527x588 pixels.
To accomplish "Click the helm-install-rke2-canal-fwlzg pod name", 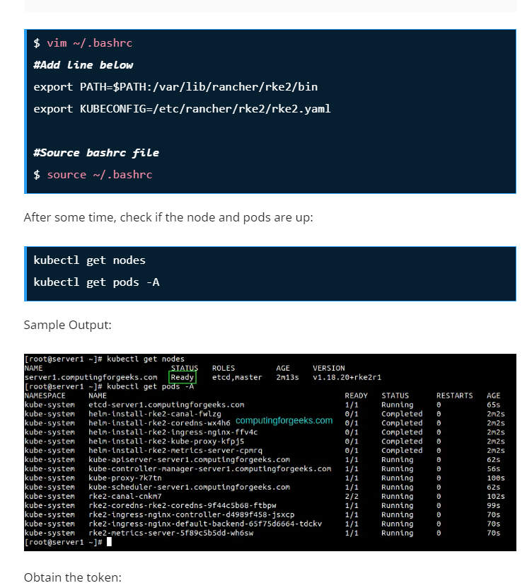I will (x=154, y=414).
